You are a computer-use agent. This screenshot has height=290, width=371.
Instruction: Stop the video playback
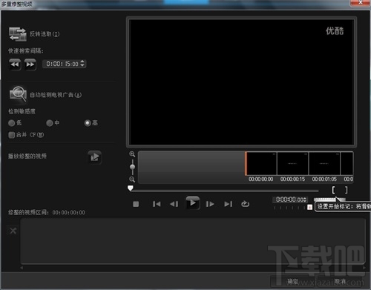136,204
